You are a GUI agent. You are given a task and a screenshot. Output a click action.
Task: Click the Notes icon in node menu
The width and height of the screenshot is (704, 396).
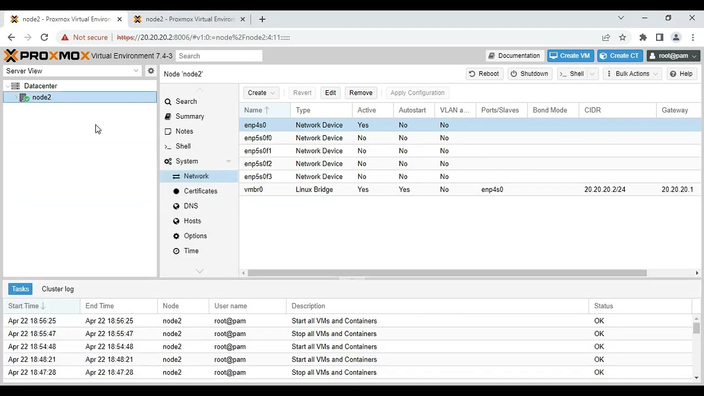click(x=168, y=131)
